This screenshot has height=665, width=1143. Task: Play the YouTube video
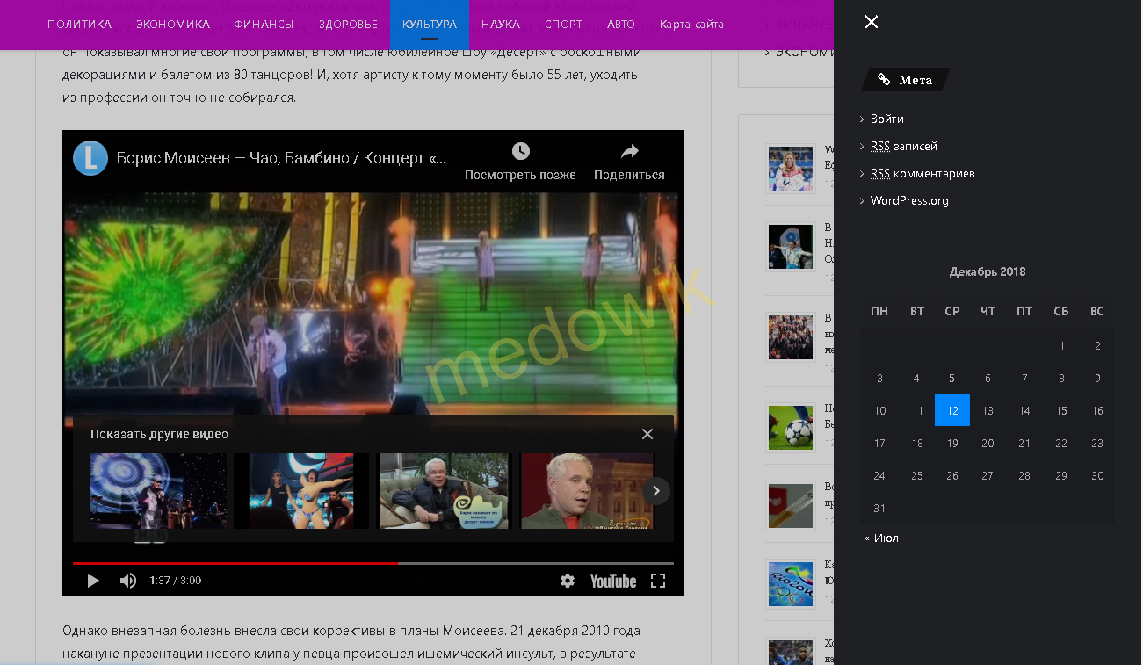93,581
